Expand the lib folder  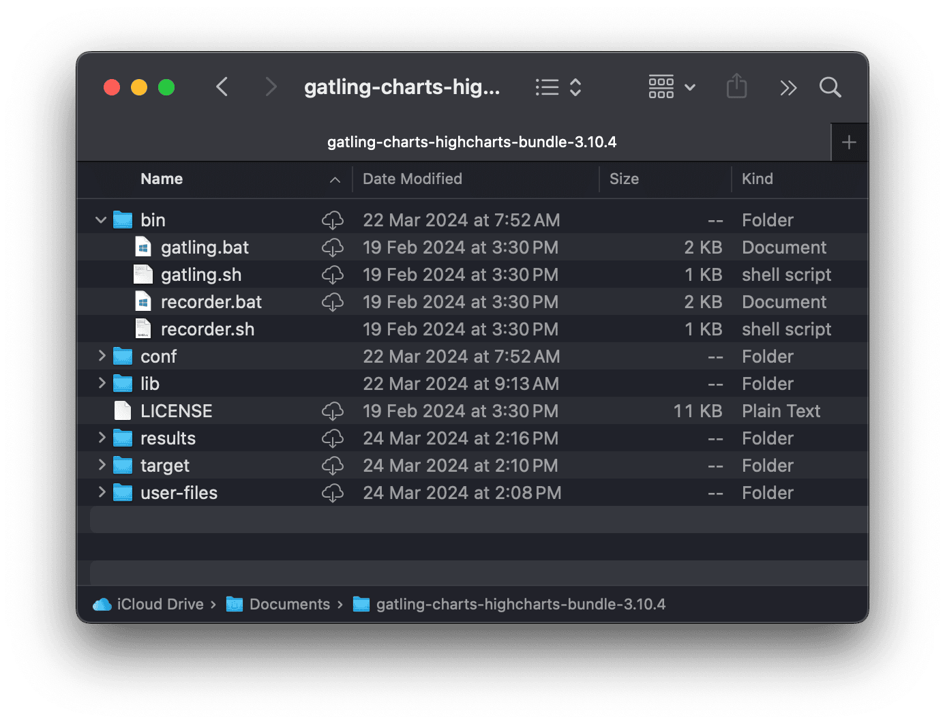[101, 383]
